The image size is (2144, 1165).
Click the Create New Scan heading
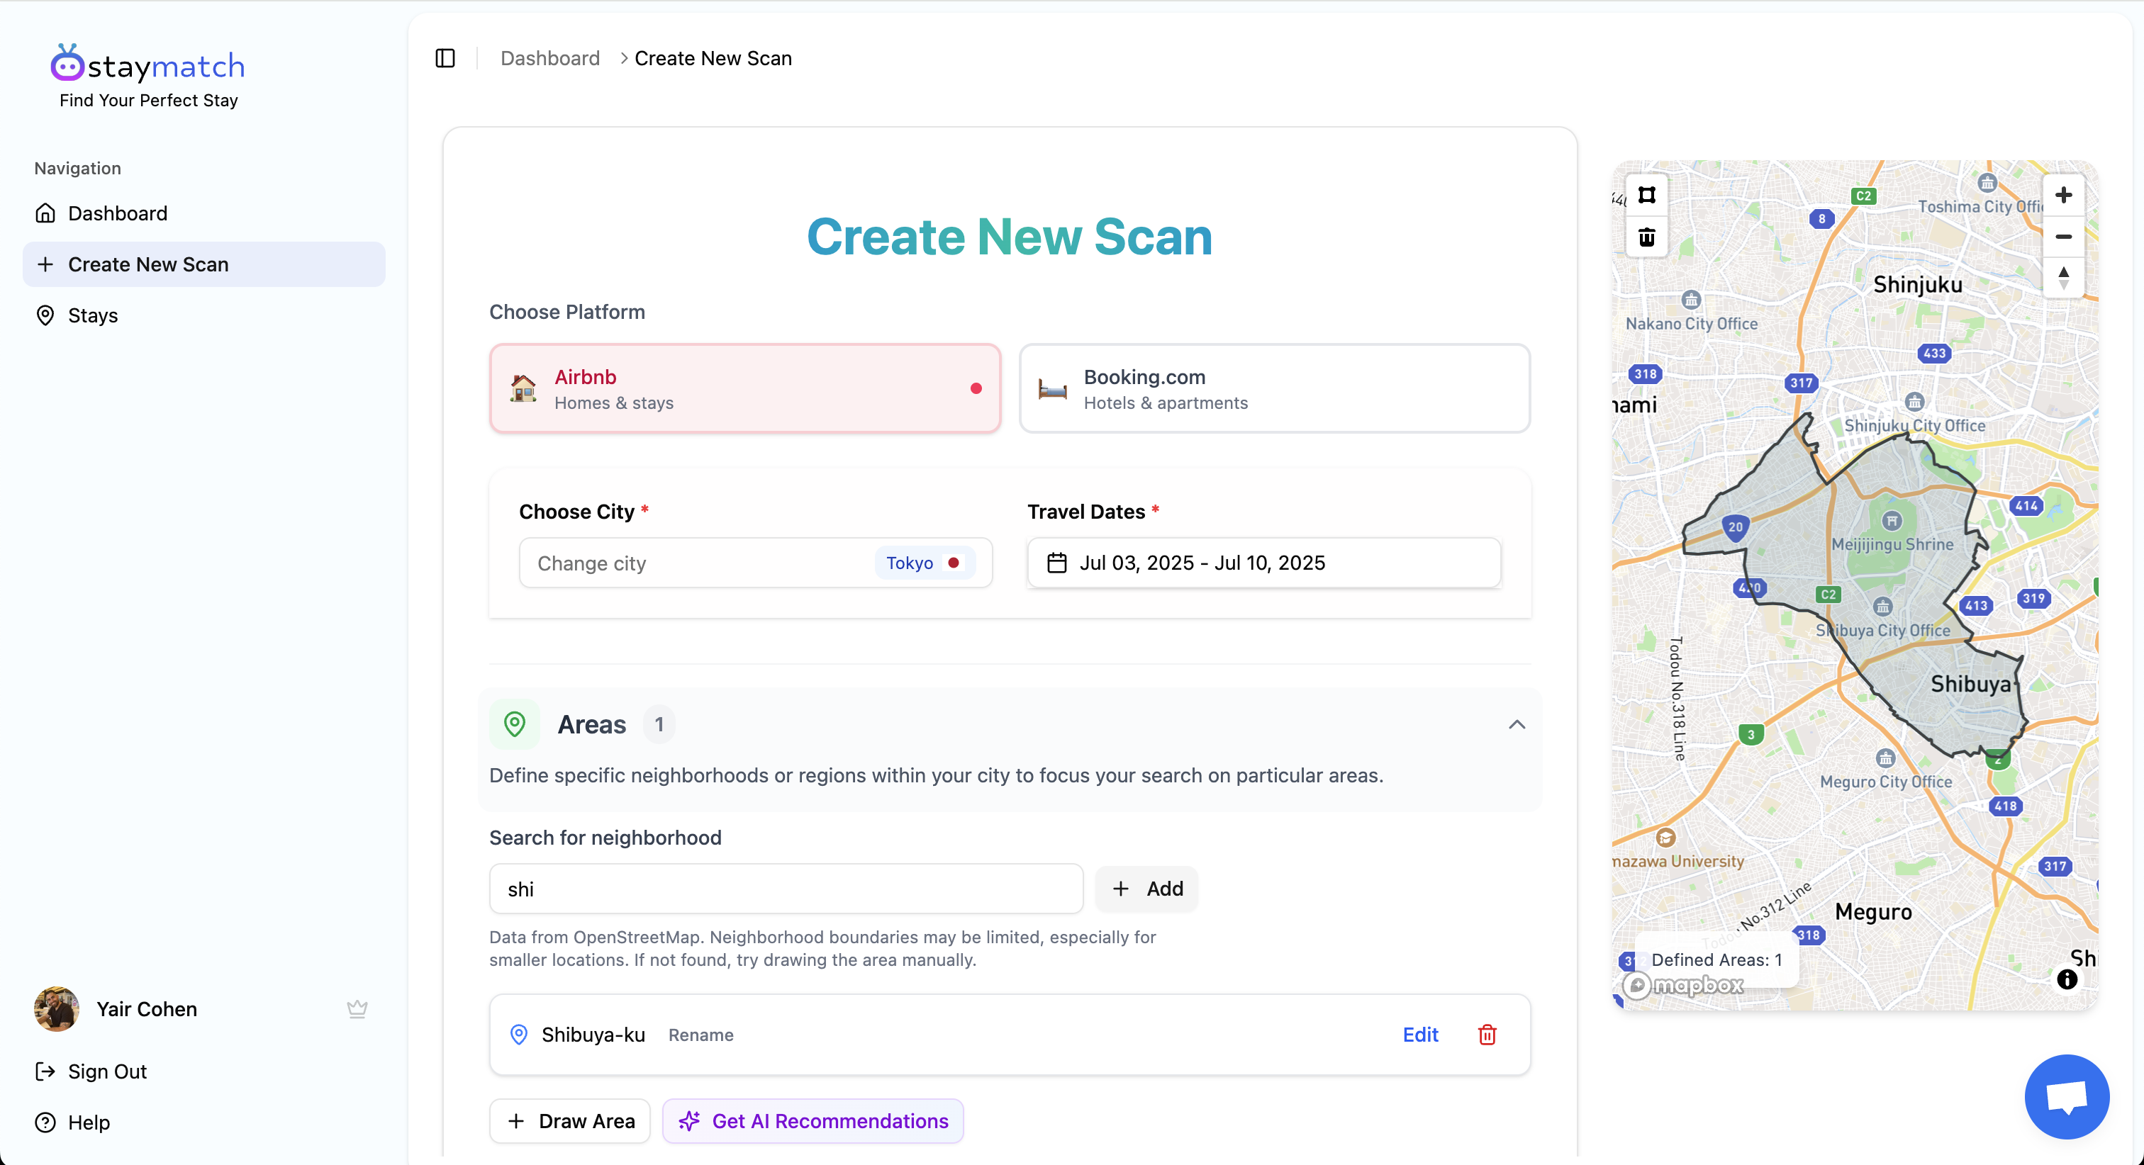click(1010, 236)
